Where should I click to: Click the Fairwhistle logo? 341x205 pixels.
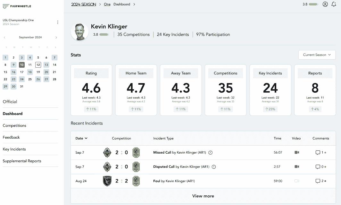coord(17,6)
